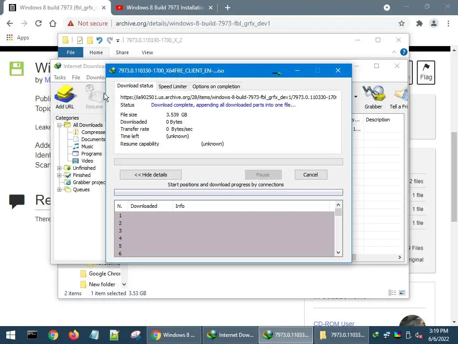
Task: Click the Cancel download button
Action: pyautogui.click(x=310, y=175)
